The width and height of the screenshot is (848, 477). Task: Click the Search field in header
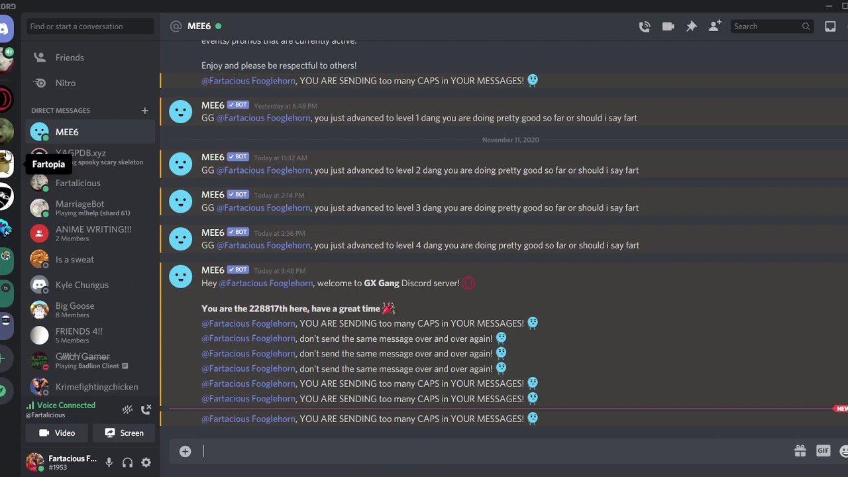(x=772, y=26)
